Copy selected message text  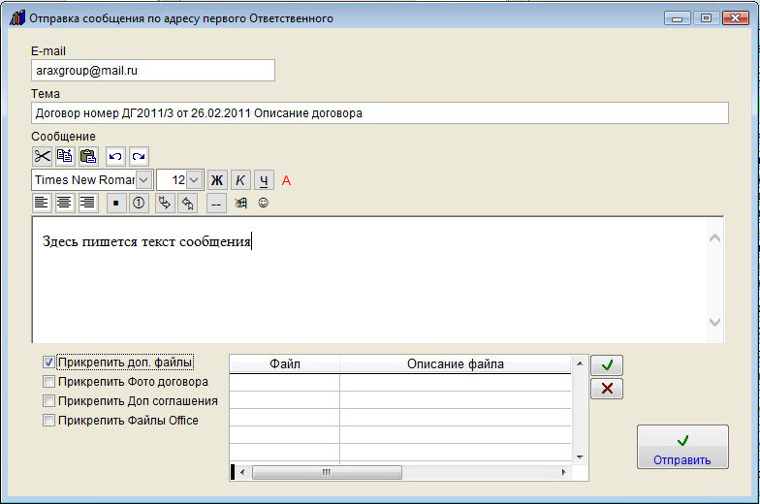point(65,157)
